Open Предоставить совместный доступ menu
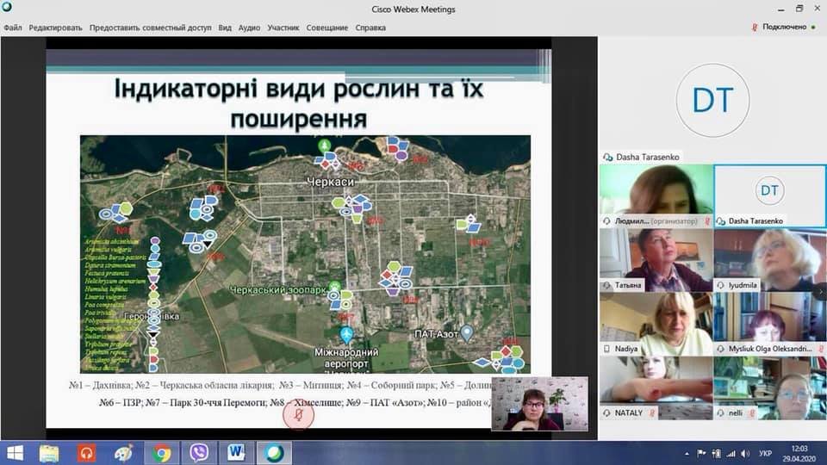The image size is (827, 465). click(150, 28)
